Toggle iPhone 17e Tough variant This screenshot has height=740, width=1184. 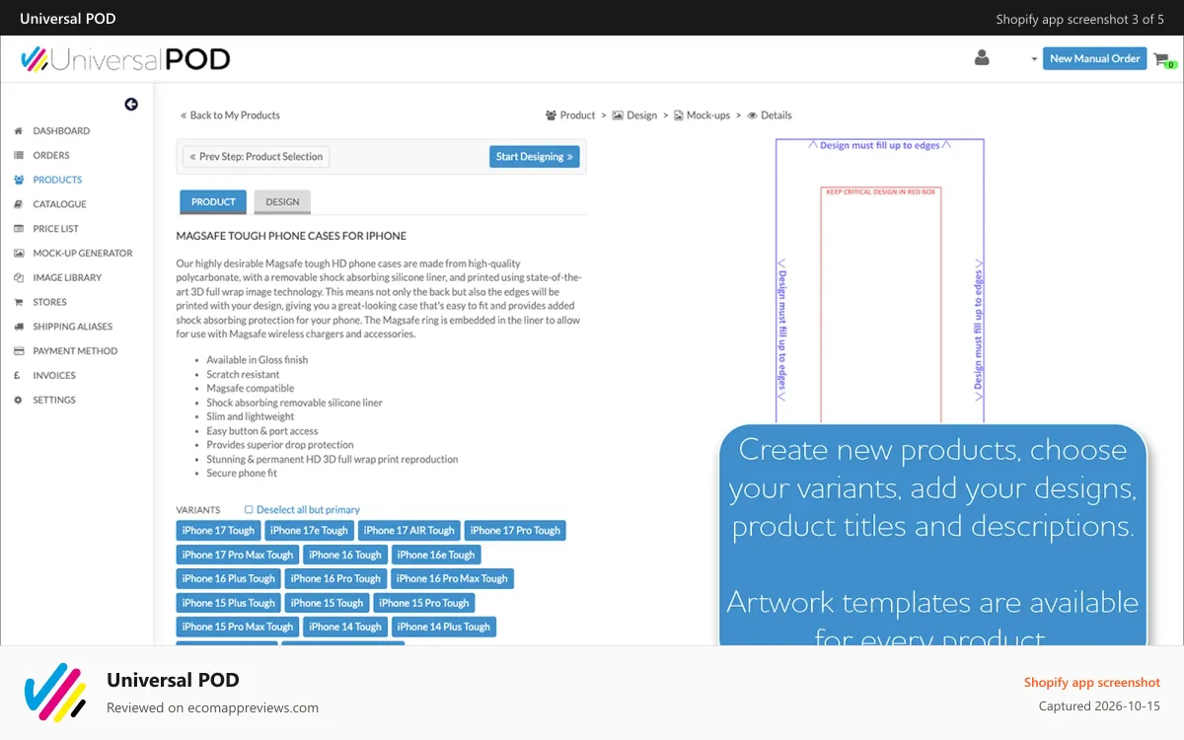(x=309, y=531)
